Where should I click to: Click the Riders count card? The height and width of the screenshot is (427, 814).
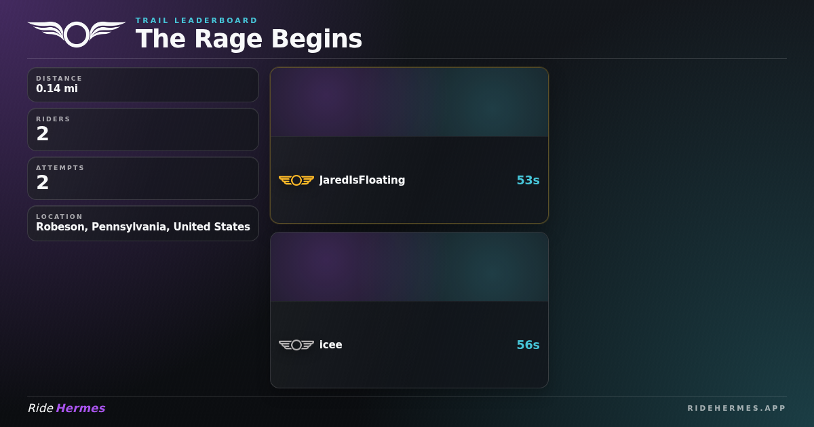143,129
